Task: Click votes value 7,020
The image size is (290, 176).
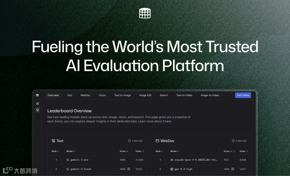Action: [x=139, y=169]
